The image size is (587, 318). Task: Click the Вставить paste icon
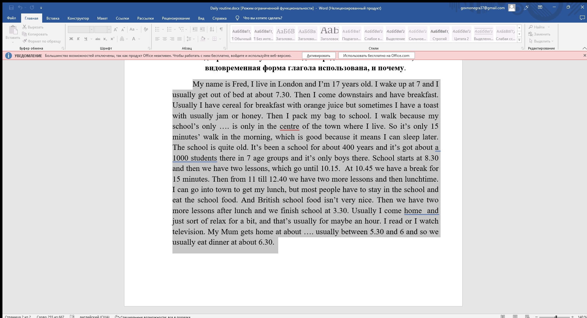coord(13,30)
